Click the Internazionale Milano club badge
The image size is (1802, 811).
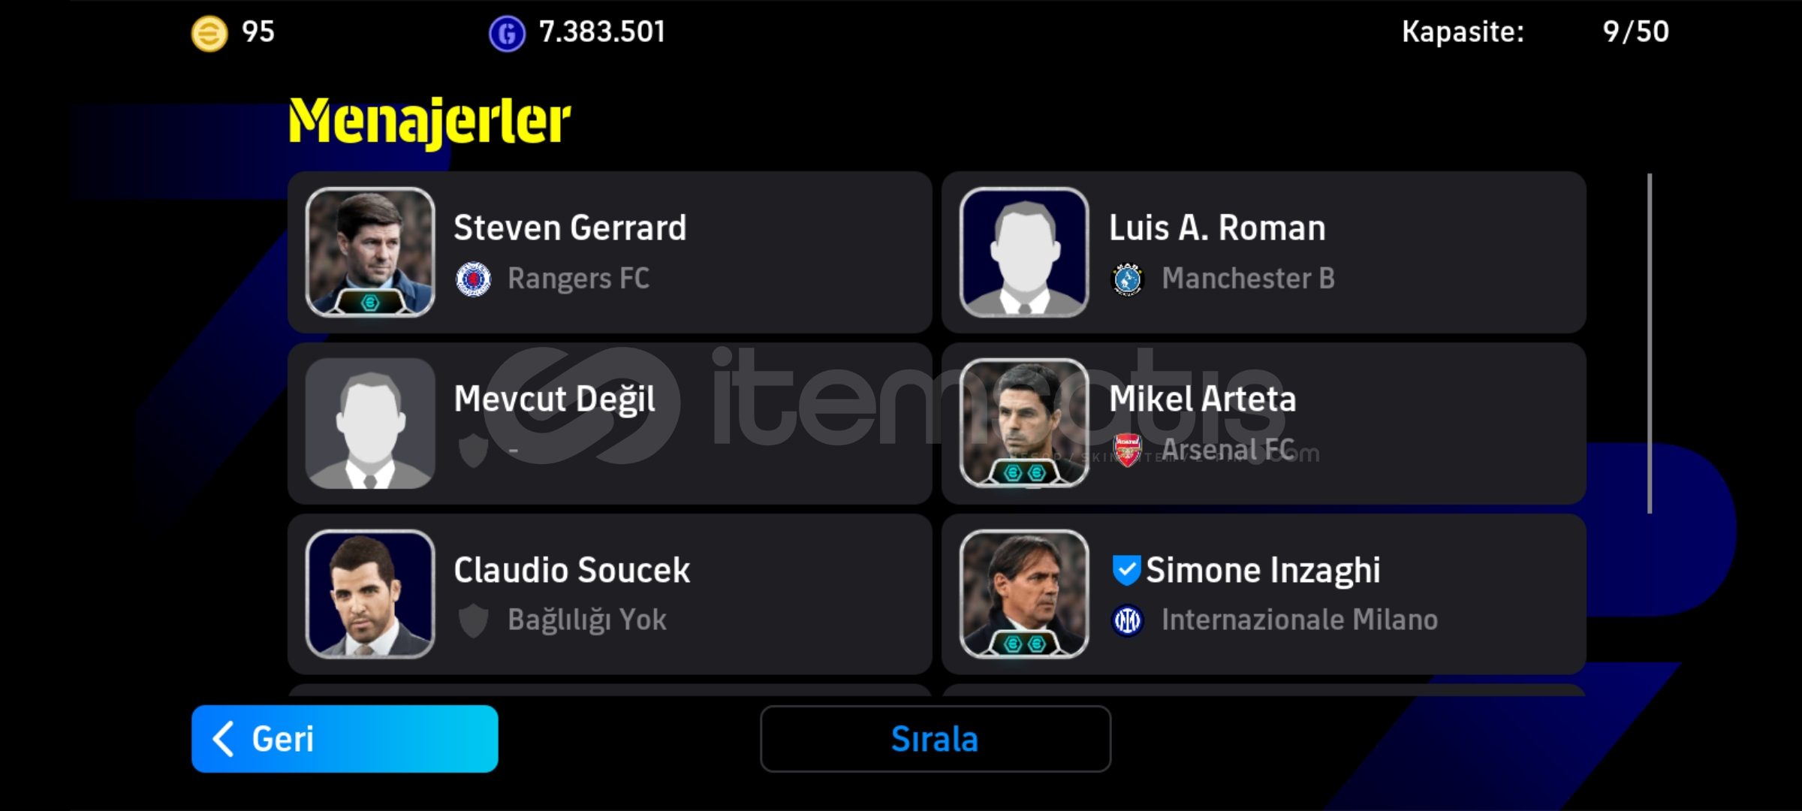click(1127, 620)
